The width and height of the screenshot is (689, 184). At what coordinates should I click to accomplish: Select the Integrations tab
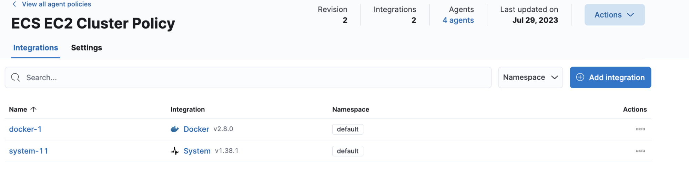36,48
